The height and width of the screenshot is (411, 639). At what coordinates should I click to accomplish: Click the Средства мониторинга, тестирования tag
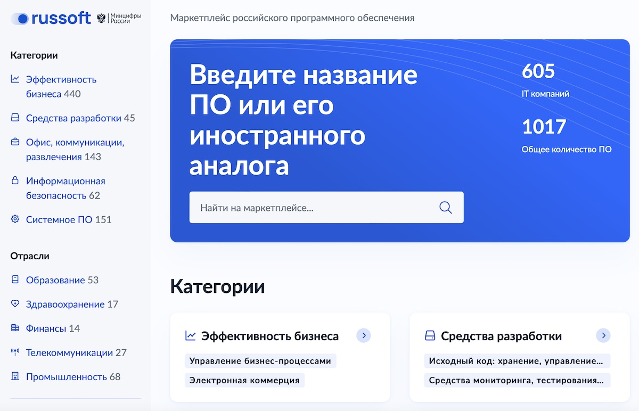[517, 380]
